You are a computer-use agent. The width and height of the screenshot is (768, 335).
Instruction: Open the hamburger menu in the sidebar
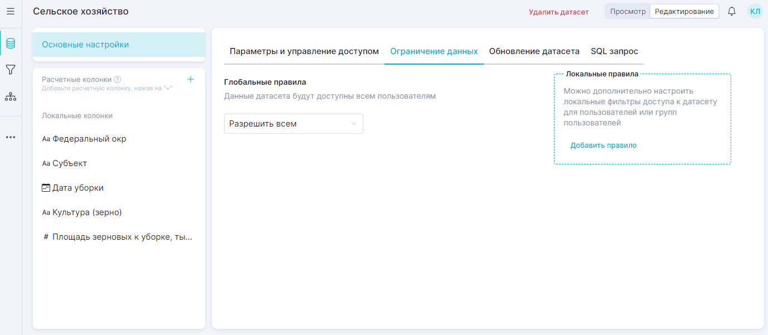point(11,11)
